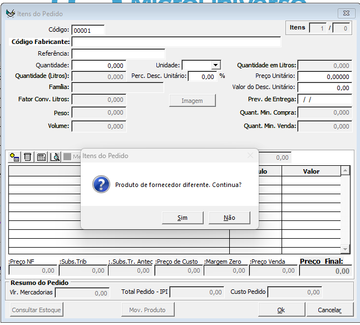
Task: Click the search preview magnifier icon
Action: pyautogui.click(x=55, y=157)
